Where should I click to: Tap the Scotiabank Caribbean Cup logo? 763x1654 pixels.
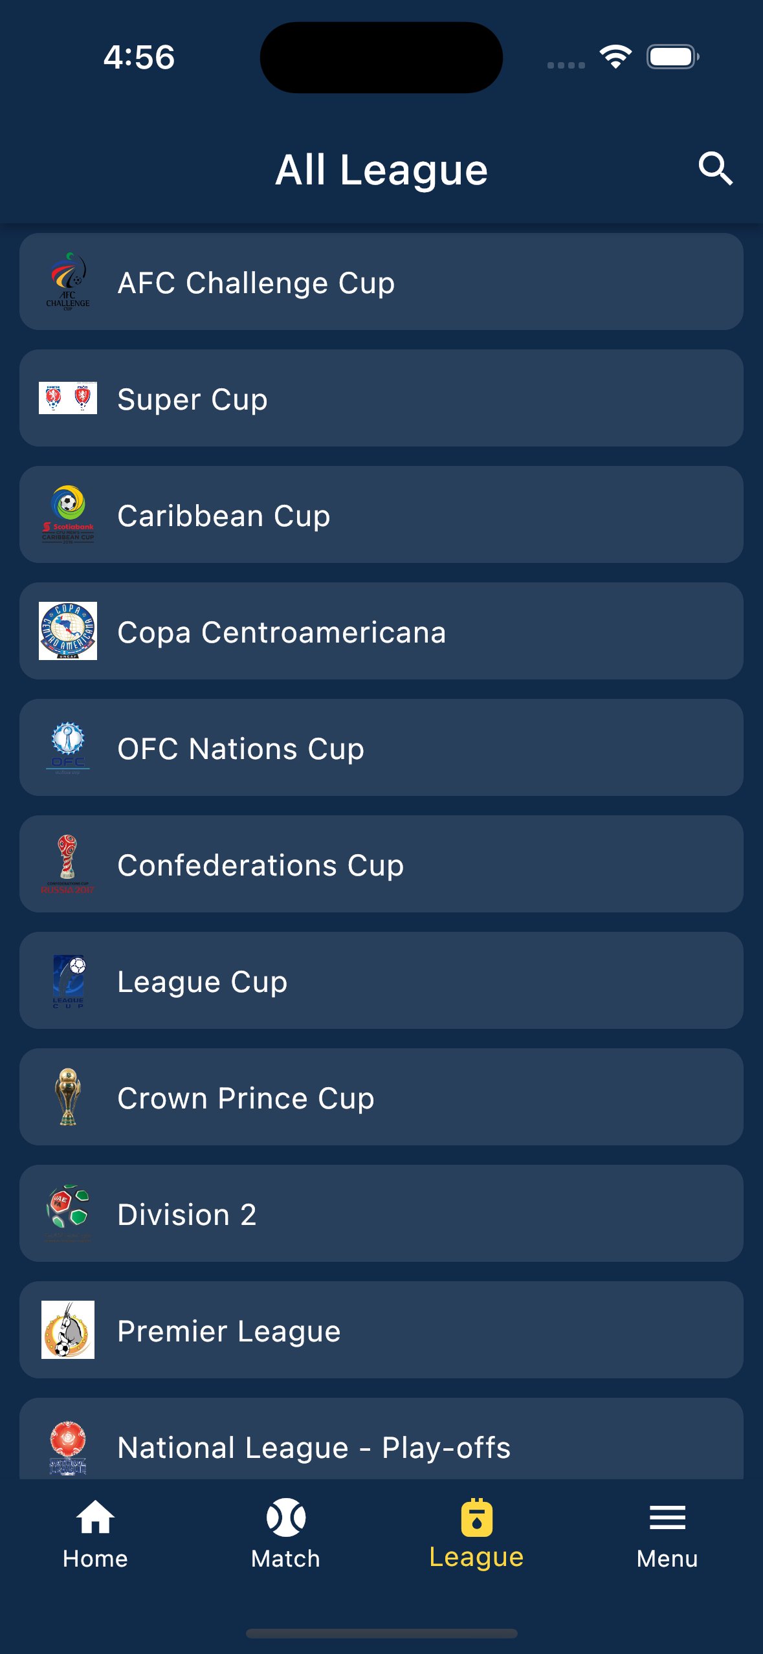(x=68, y=514)
